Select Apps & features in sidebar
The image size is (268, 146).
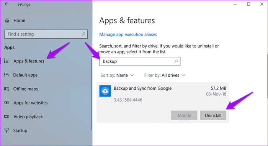point(29,61)
